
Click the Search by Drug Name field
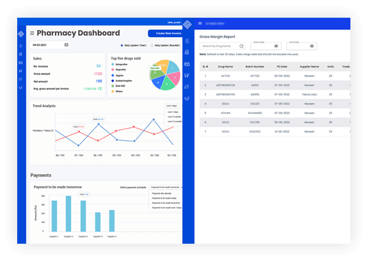pyautogui.click(x=219, y=46)
